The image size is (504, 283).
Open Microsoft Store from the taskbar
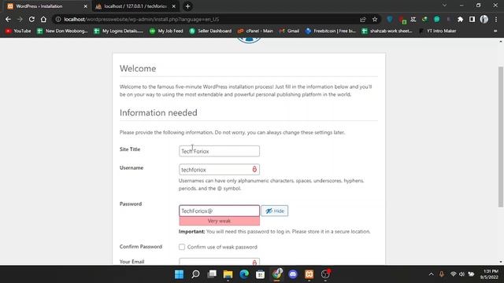(261, 274)
